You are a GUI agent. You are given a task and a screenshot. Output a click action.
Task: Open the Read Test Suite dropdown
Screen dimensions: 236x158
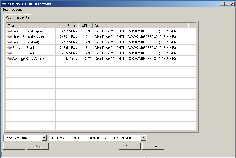[44, 138]
